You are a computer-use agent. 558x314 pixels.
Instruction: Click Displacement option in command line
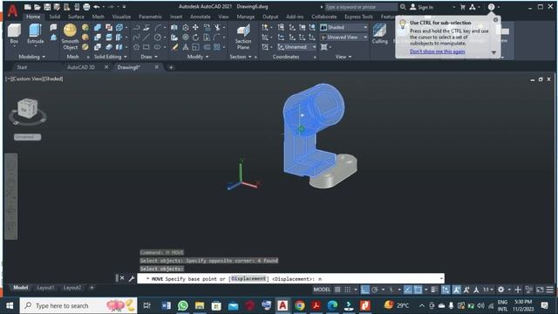pos(248,279)
